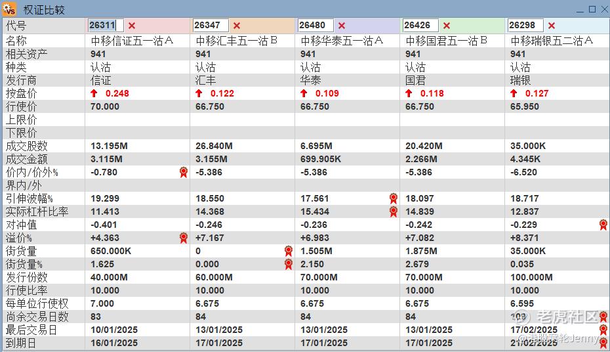Click issuer name 瑞银

[521, 80]
